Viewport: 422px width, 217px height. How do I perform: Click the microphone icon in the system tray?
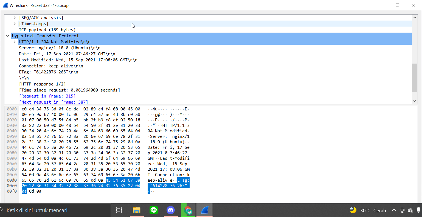pyautogui.click(x=418, y=210)
